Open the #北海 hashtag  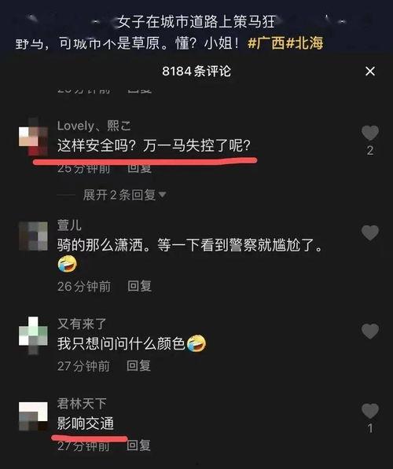(305, 43)
